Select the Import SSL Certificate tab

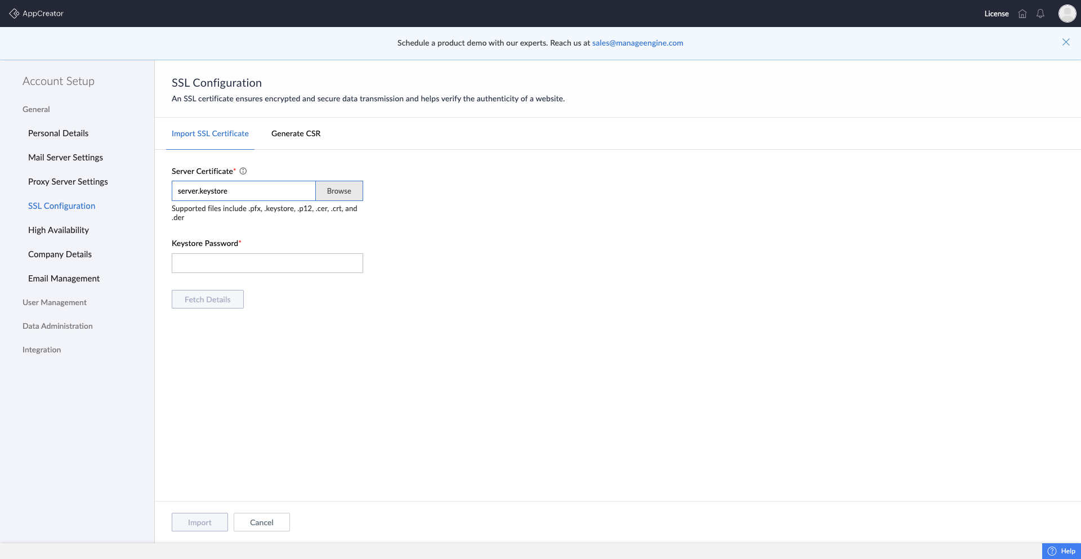pyautogui.click(x=210, y=133)
